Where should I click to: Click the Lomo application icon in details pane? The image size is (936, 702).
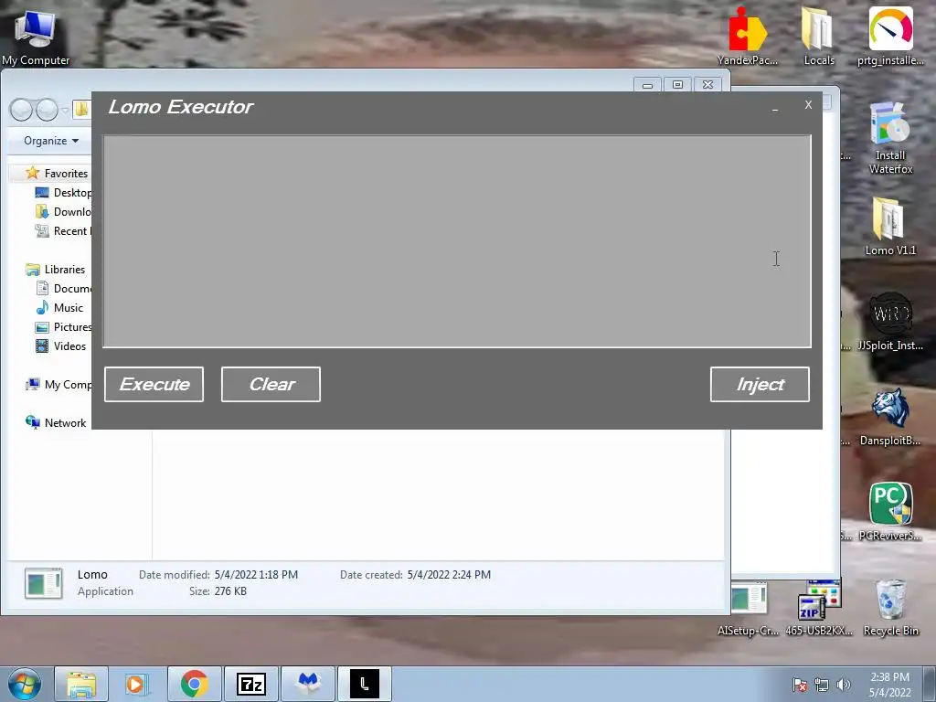tap(43, 583)
